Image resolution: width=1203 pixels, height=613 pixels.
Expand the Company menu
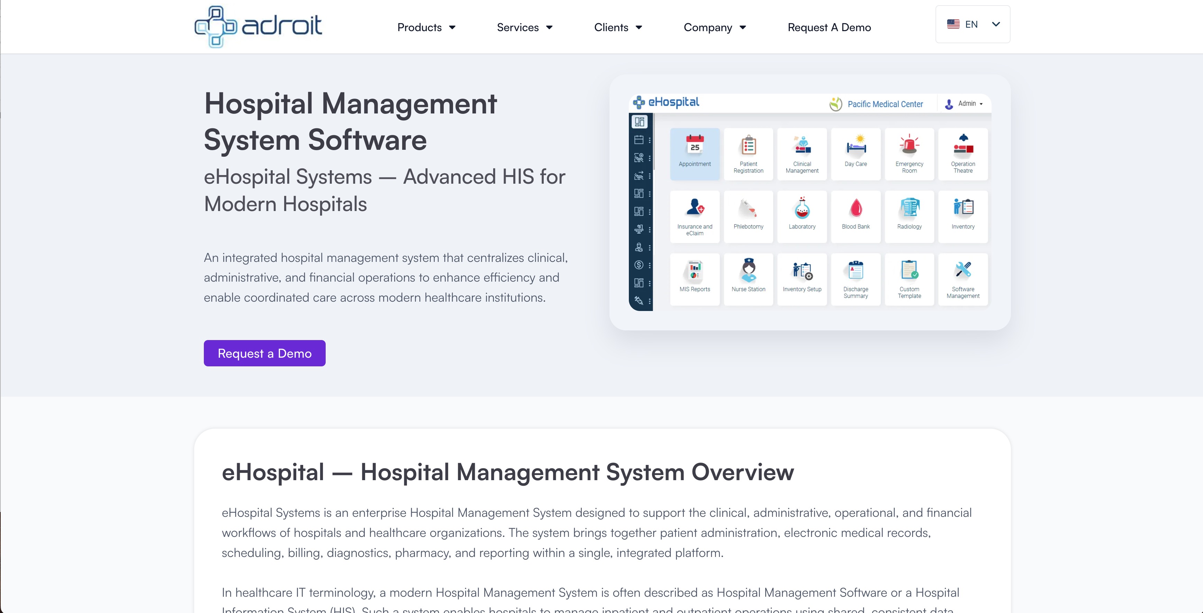715,28
